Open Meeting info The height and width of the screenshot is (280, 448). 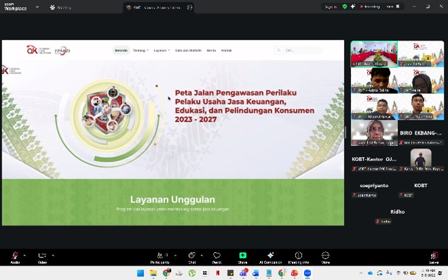[298, 256]
